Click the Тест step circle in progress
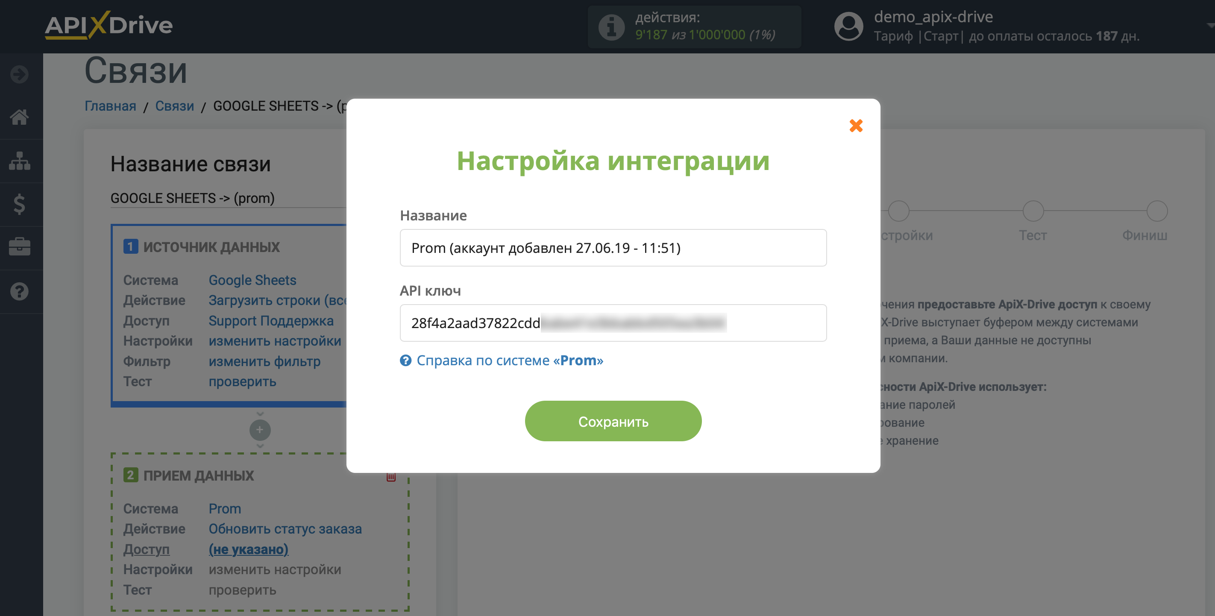The height and width of the screenshot is (616, 1215). 1033,211
